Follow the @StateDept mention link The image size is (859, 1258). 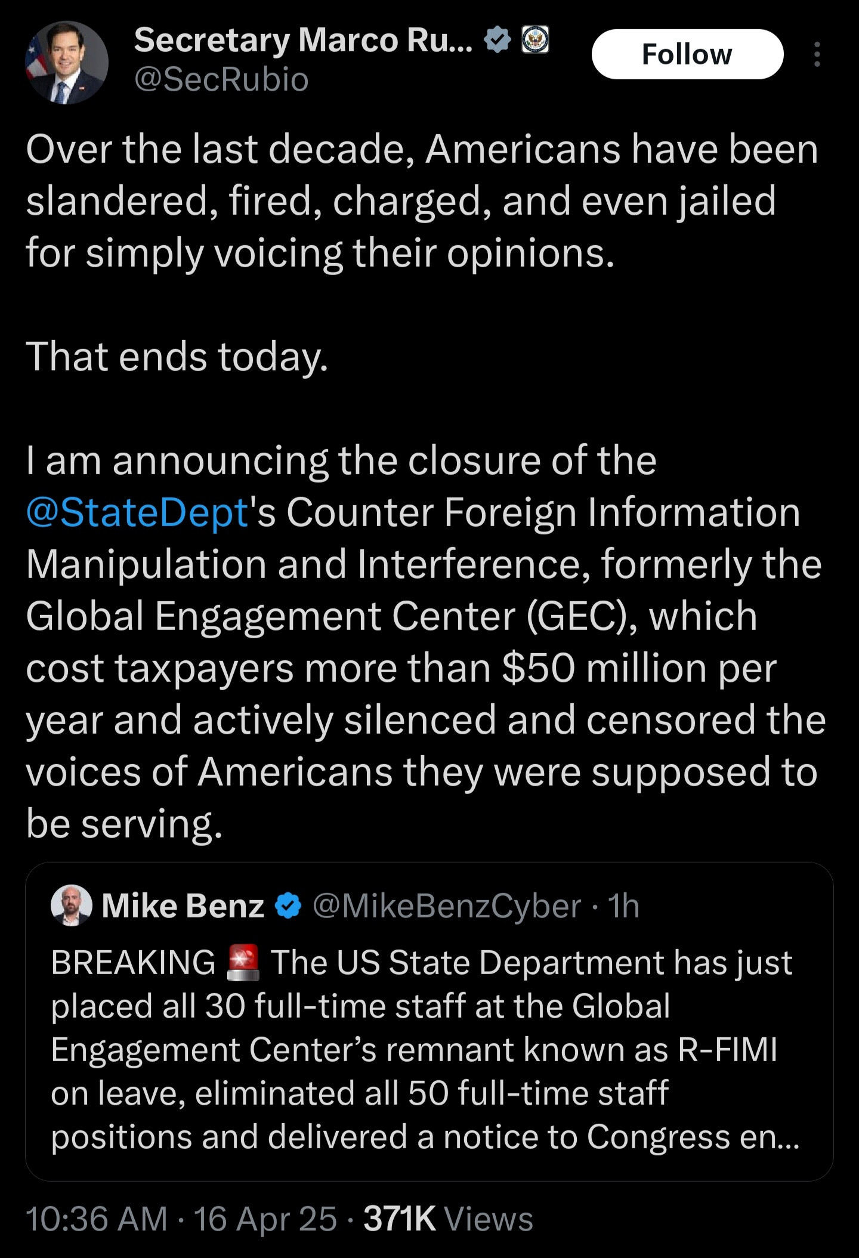point(137,512)
